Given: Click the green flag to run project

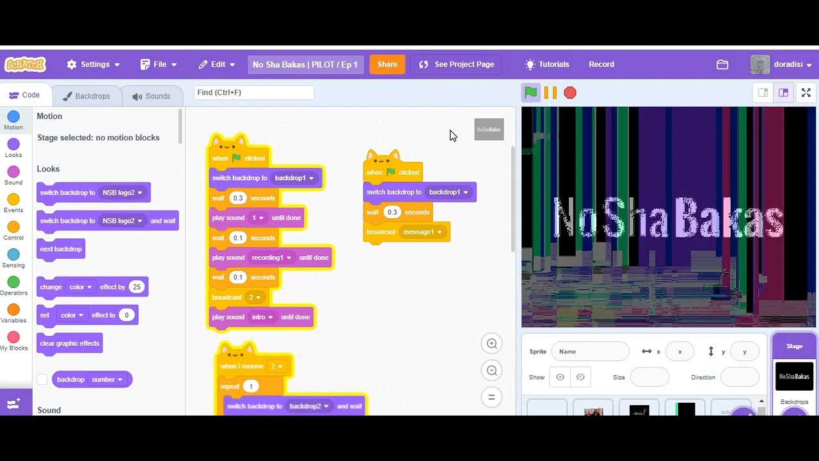Looking at the screenshot, I should point(531,93).
